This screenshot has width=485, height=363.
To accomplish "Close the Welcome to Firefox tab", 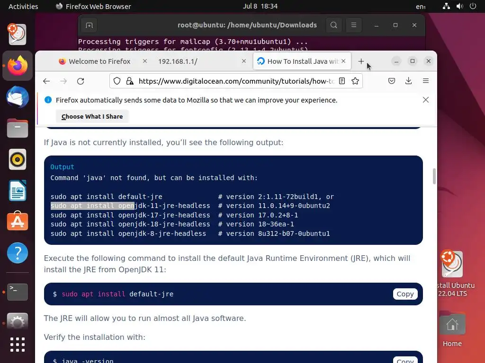I will click(x=145, y=61).
